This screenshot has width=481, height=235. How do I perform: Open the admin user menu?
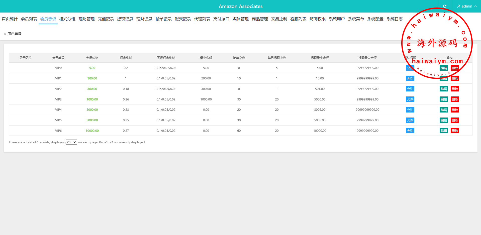467,6
